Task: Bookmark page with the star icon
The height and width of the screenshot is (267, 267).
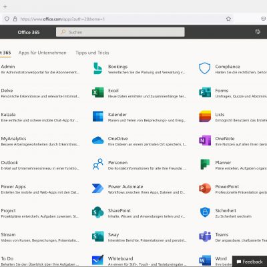Action: (x=228, y=19)
